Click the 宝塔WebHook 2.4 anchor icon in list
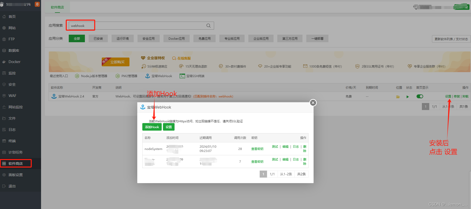Image resolution: width=471 pixels, height=209 pixels. pyautogui.click(x=54, y=96)
